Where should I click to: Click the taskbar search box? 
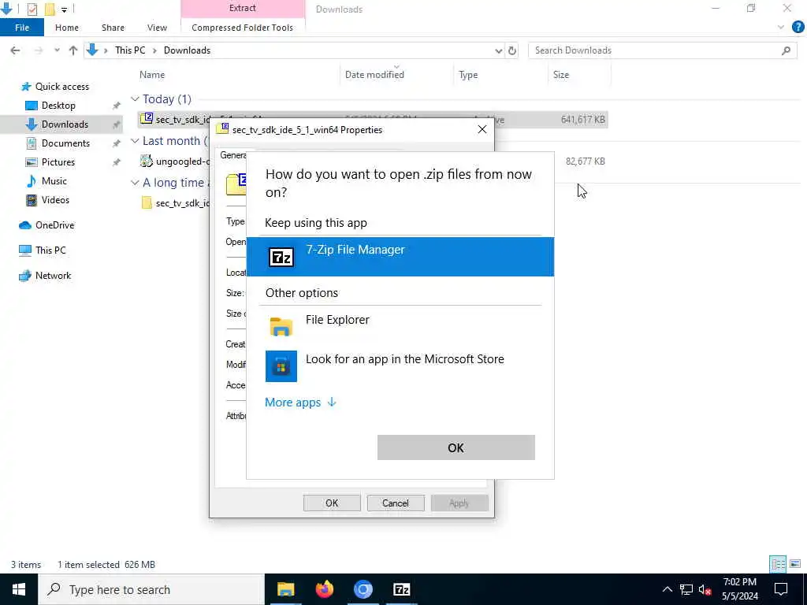coord(151,589)
